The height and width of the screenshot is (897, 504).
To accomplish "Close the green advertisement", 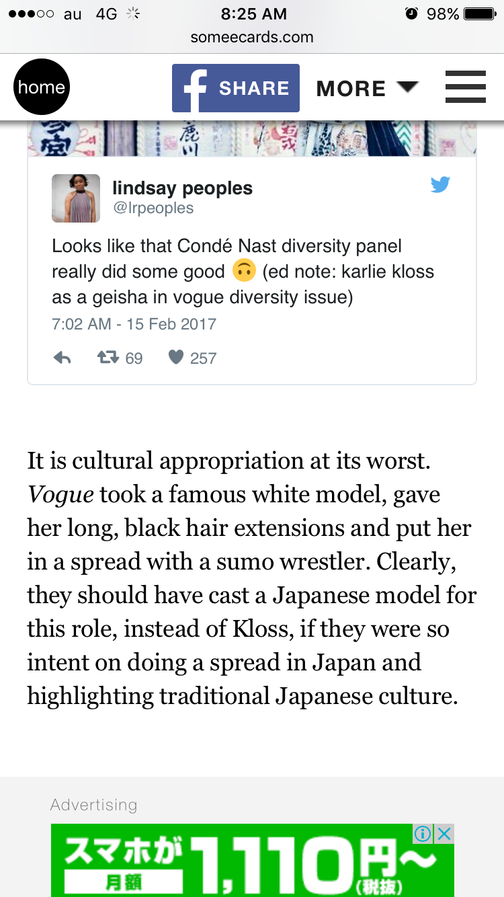I will [x=444, y=834].
